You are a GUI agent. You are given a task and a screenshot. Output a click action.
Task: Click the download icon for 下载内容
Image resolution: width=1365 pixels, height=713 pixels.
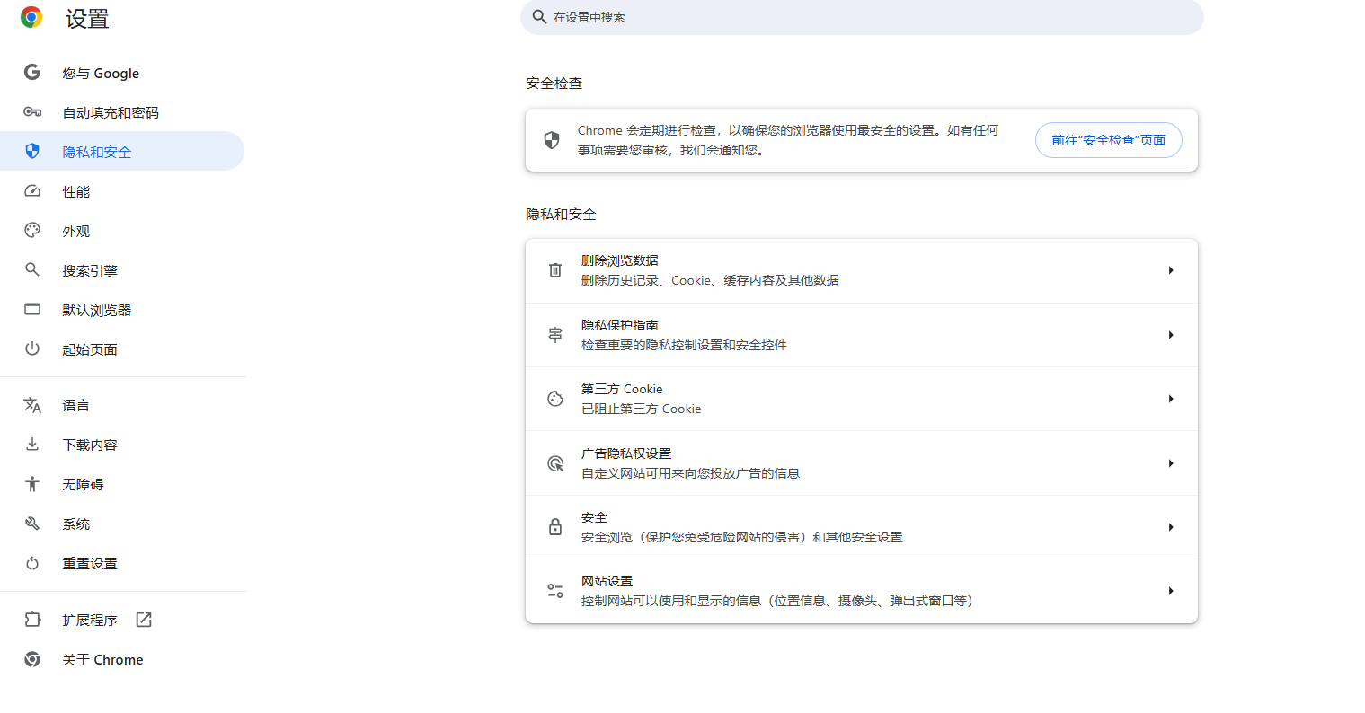click(32, 445)
